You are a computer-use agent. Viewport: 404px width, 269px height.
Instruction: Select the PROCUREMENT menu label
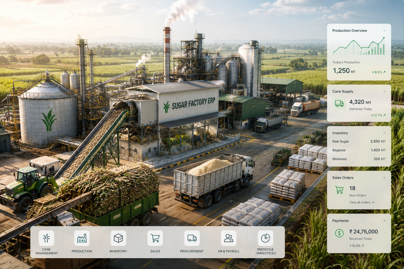192,251
